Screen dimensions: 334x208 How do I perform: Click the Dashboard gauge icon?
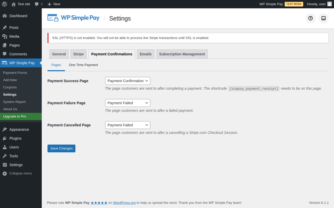coord(5,16)
